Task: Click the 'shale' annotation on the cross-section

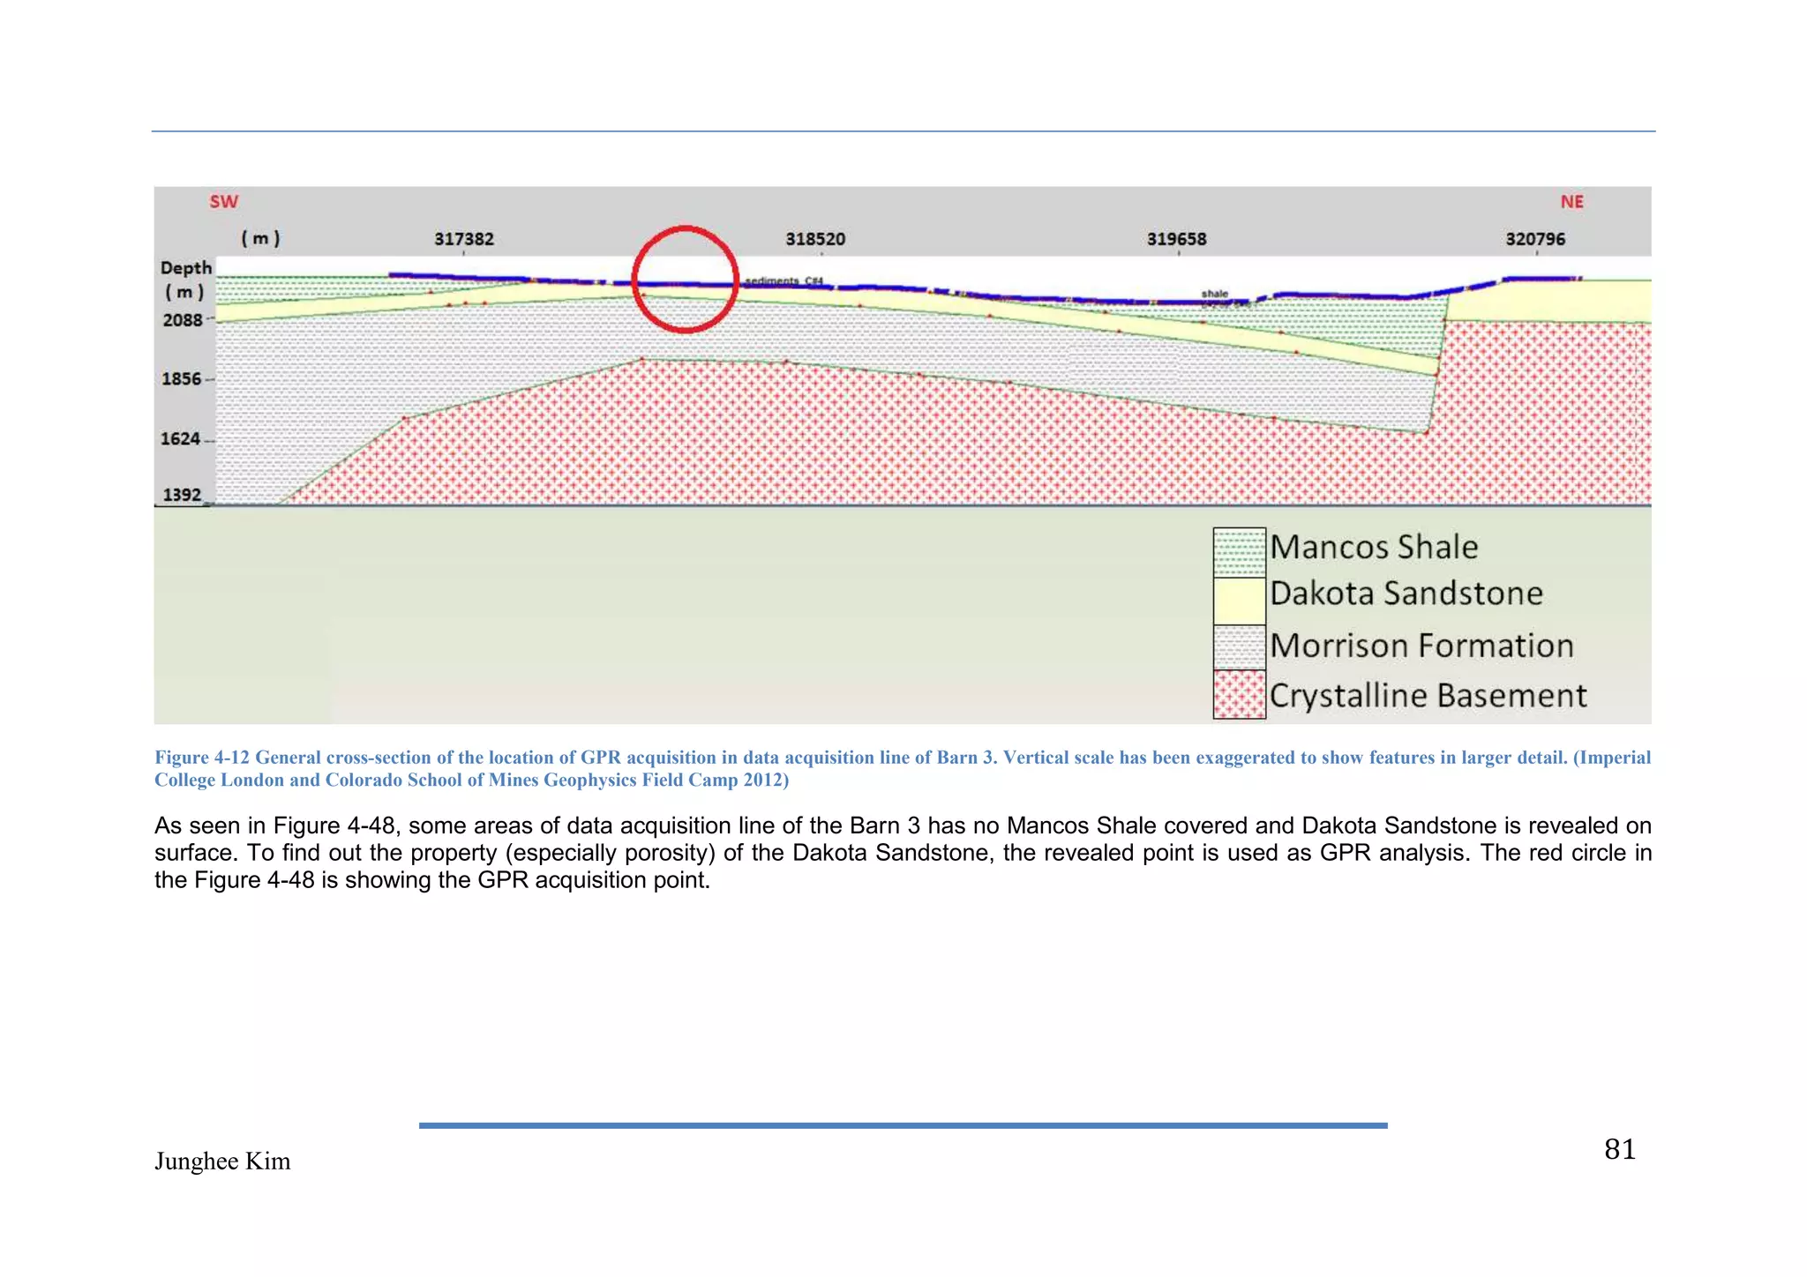Action: (x=1214, y=294)
